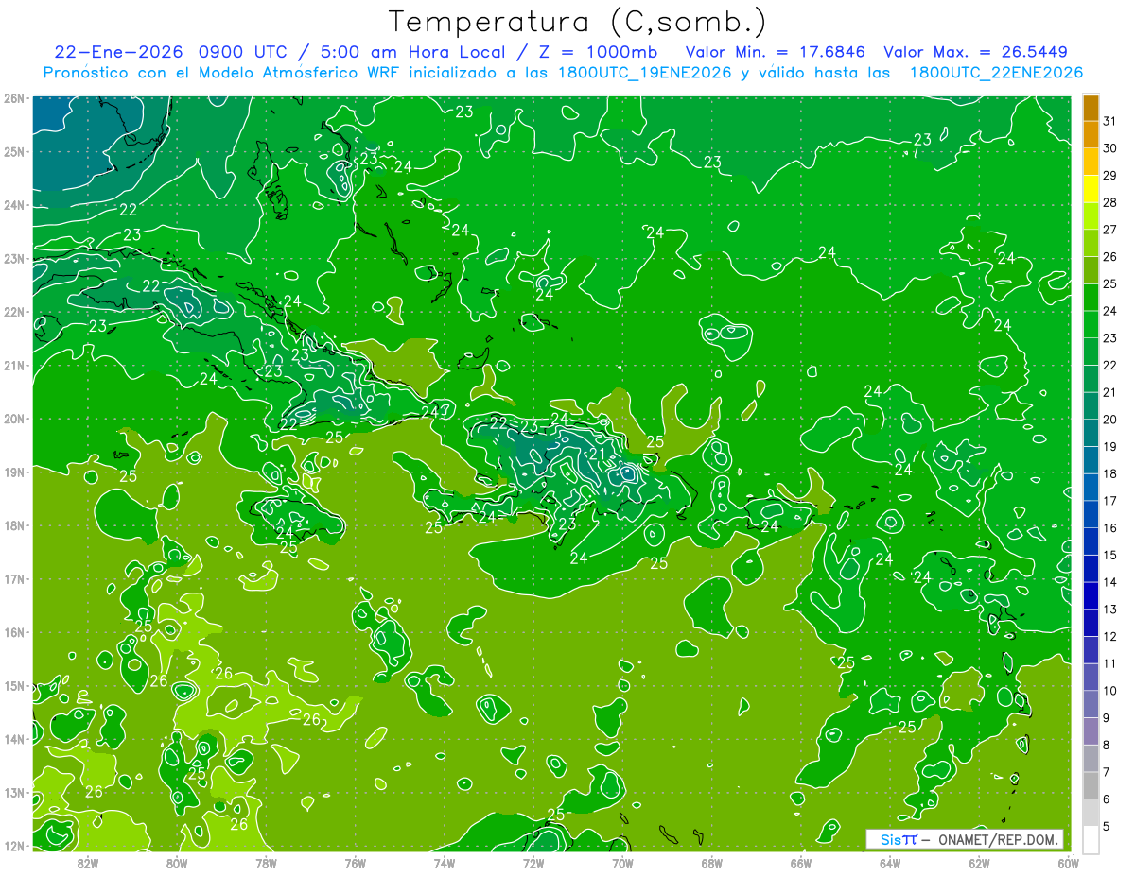Click the 12N latitude axis label

point(13,846)
